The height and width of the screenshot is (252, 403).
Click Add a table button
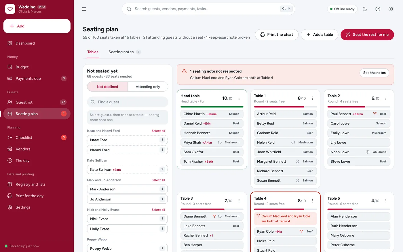point(320,35)
